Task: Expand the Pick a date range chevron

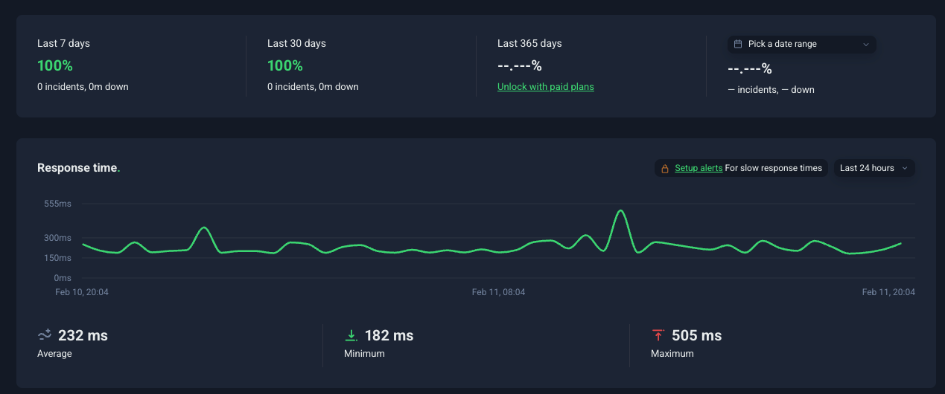Action: tap(865, 45)
